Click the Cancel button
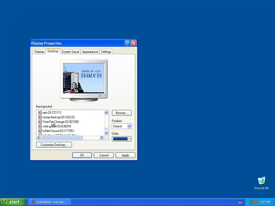 (x=104, y=155)
